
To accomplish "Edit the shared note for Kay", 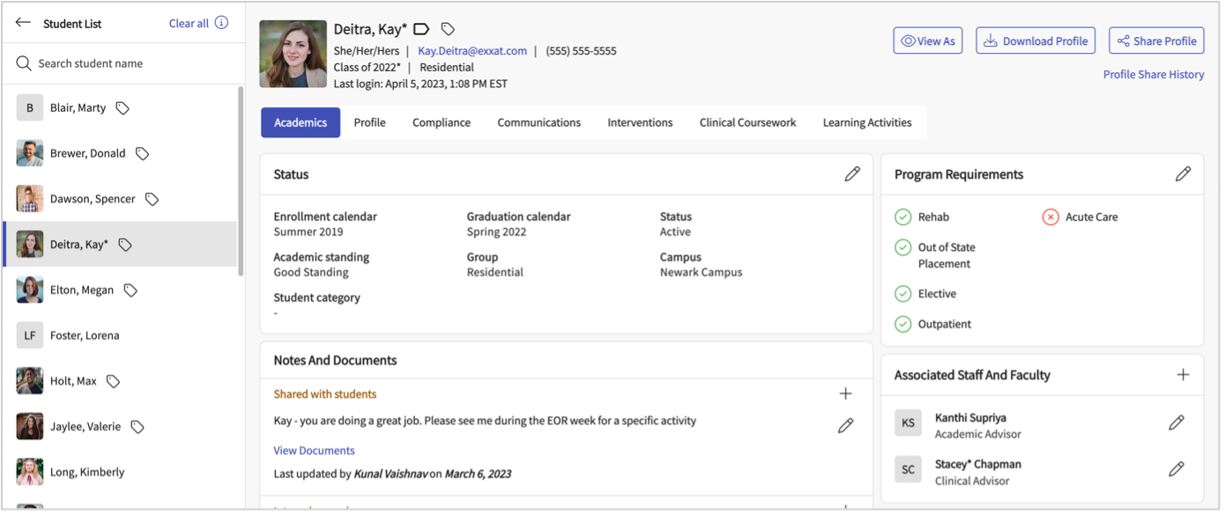I will tap(845, 426).
